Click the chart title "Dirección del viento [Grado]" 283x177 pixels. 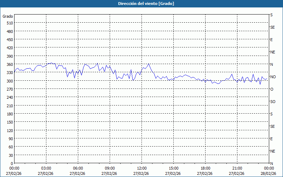[141, 4]
